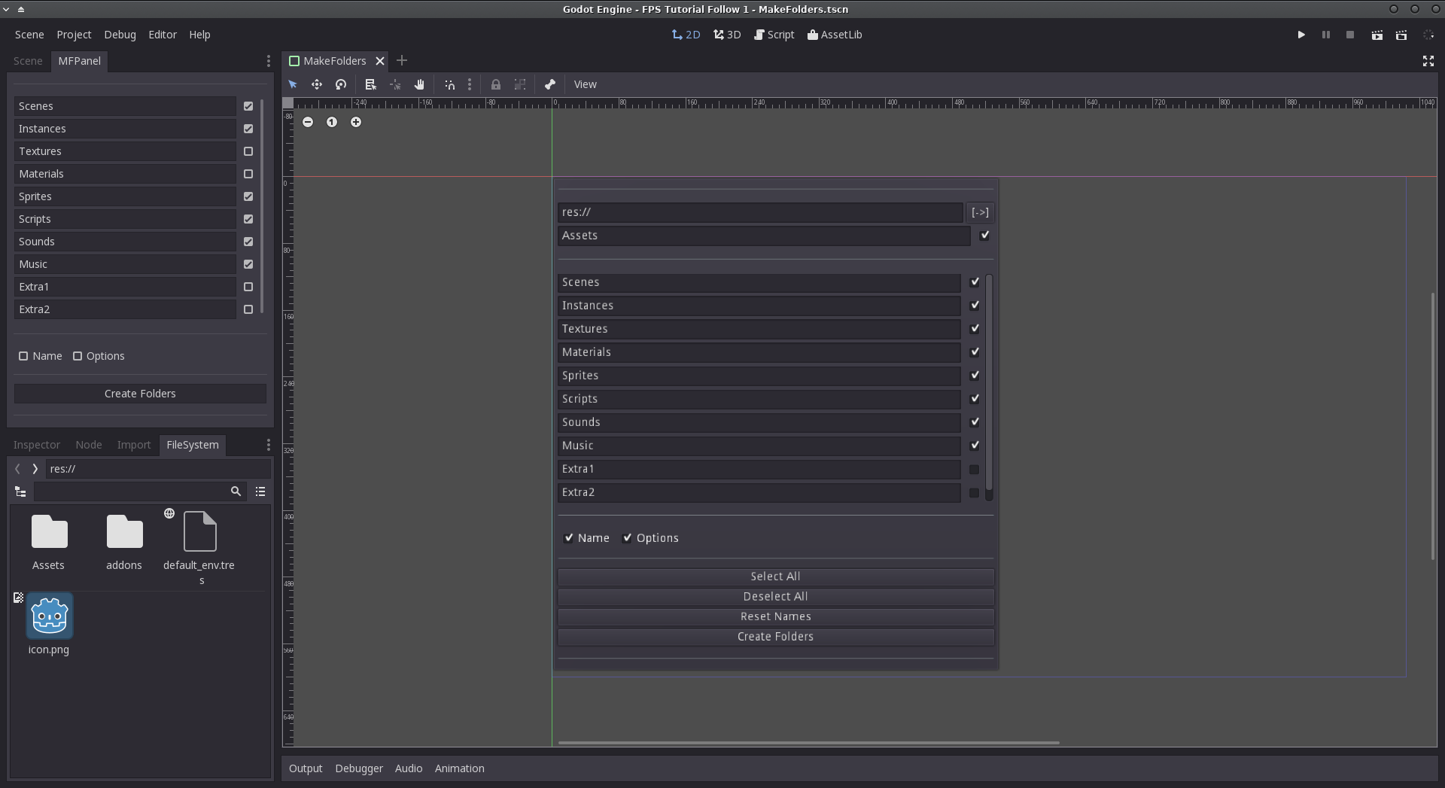Screen dimensions: 1445x788
Task: Play the project
Action: (1301, 35)
